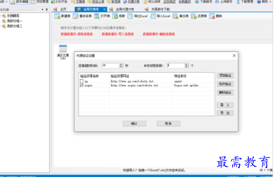Click the 下载脚本 download script icon

(197, 2)
